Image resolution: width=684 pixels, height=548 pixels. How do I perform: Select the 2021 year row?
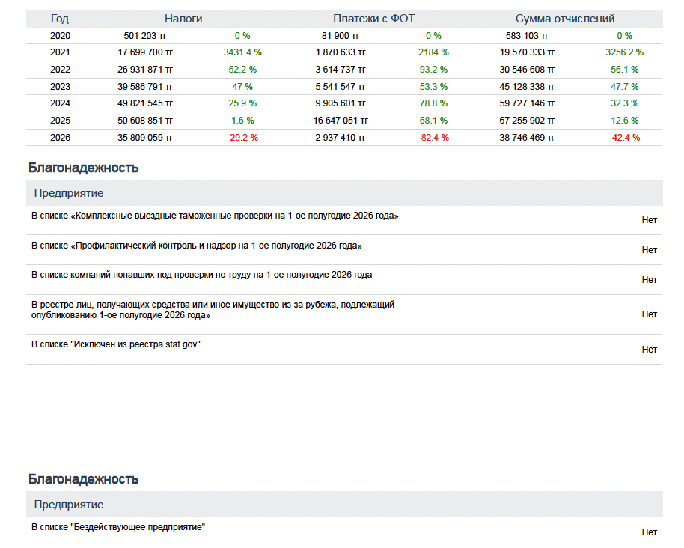pos(344,52)
